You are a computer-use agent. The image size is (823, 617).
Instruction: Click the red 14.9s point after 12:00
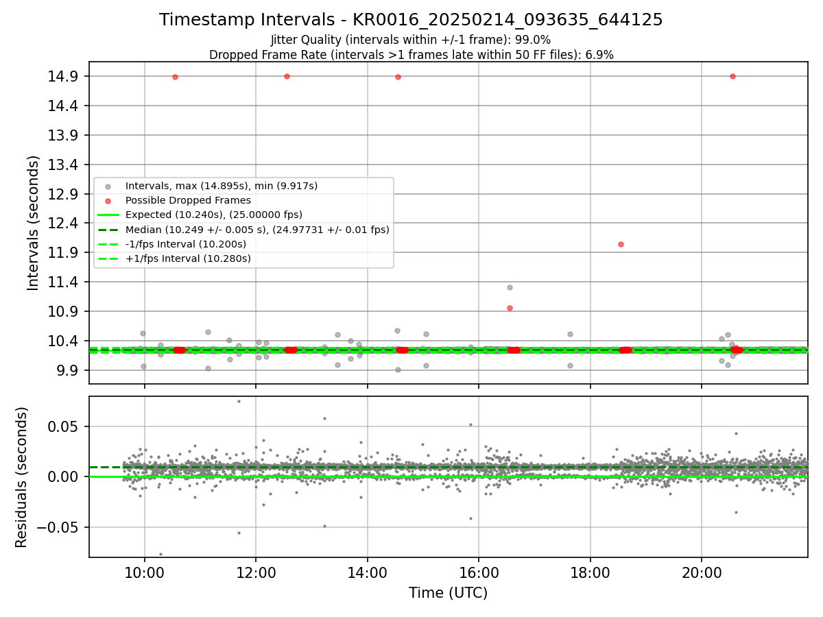pyautogui.click(x=287, y=76)
